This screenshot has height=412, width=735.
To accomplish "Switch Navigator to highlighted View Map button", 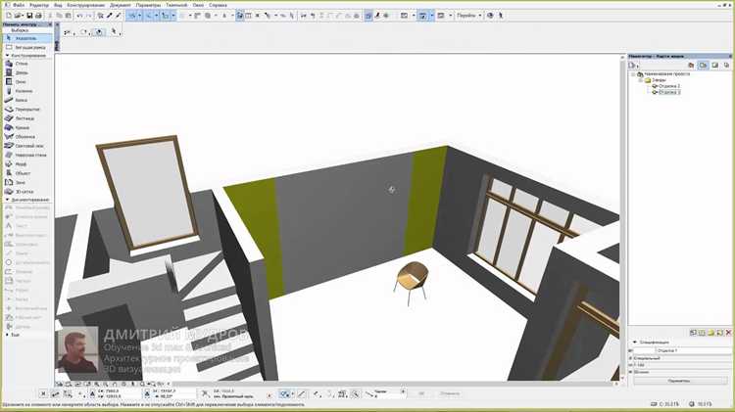I will [703, 65].
